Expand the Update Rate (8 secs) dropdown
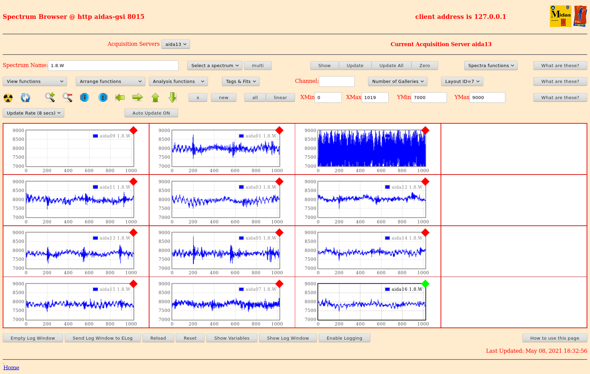Viewport: 590px width, 374px height. tap(33, 113)
